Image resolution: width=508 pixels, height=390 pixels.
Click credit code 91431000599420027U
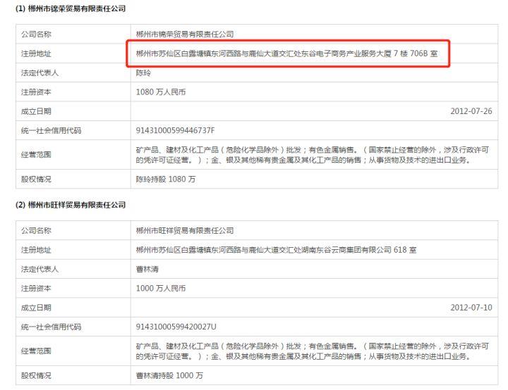(176, 327)
